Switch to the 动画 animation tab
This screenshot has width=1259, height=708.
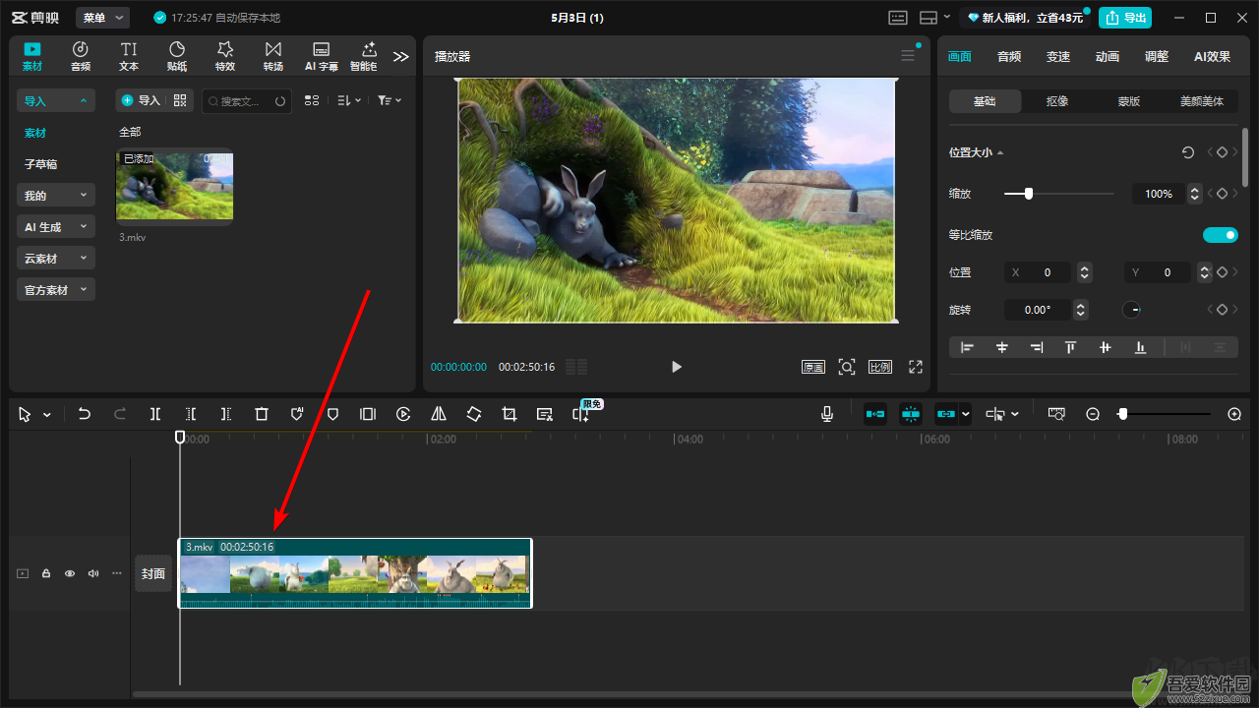1108,56
